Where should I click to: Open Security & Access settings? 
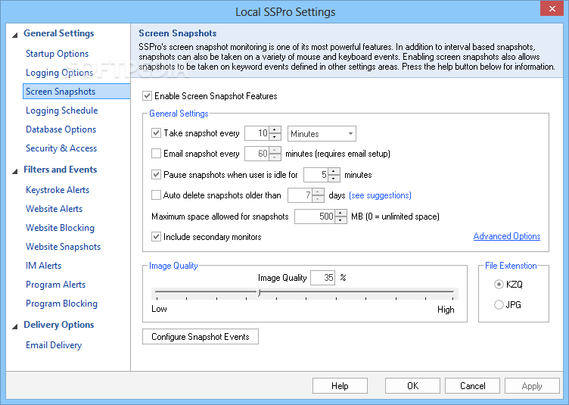[61, 148]
